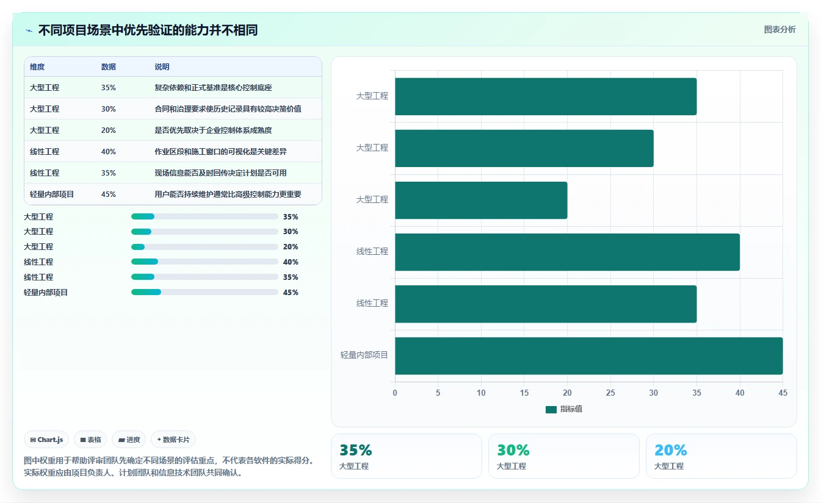Click the 大型工程 chart bar reaching 20

coord(481,200)
